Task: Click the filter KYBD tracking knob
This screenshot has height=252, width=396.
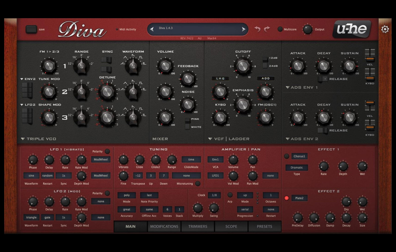Action: pos(220,117)
